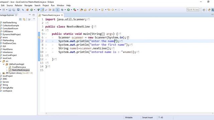The height and width of the screenshot is (120, 214).
Task: Open the Source menu
Action: pos(10,5)
